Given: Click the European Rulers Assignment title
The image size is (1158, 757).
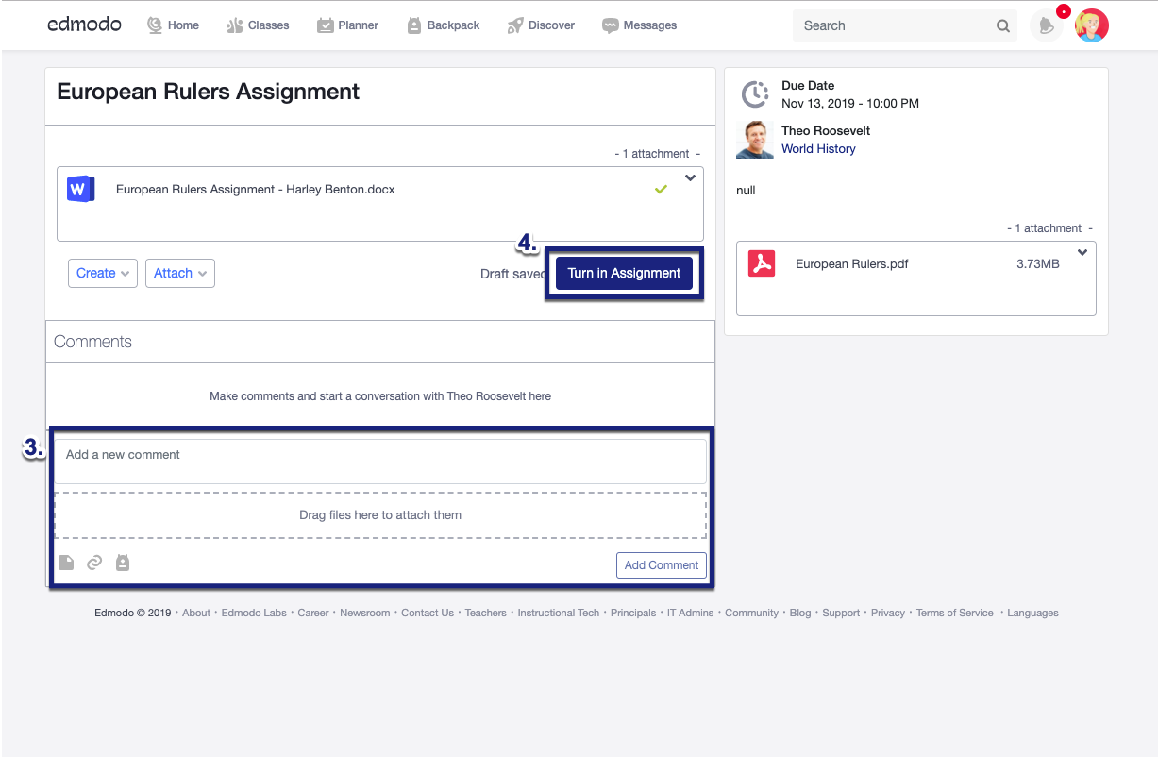Looking at the screenshot, I should pos(209,92).
